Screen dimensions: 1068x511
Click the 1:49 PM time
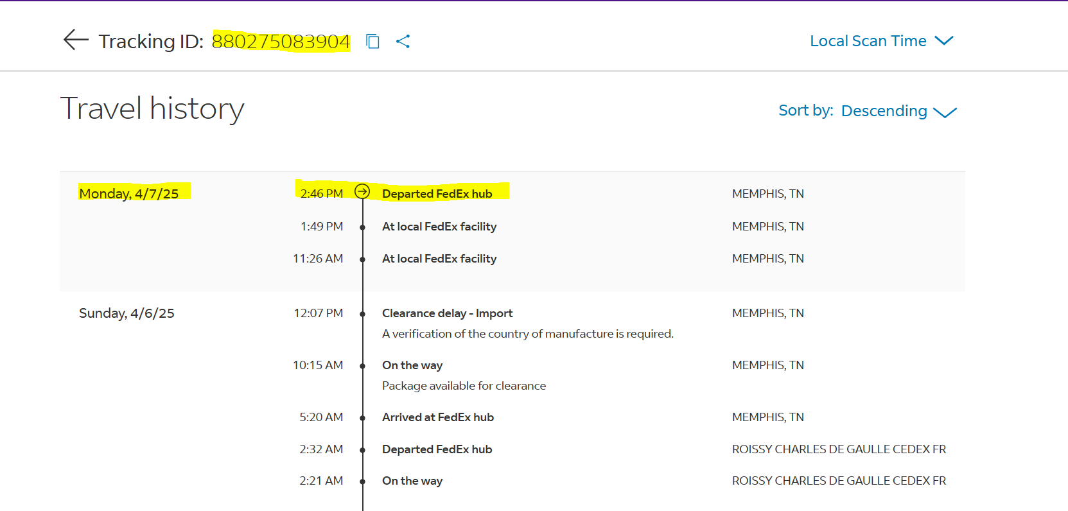click(x=322, y=226)
